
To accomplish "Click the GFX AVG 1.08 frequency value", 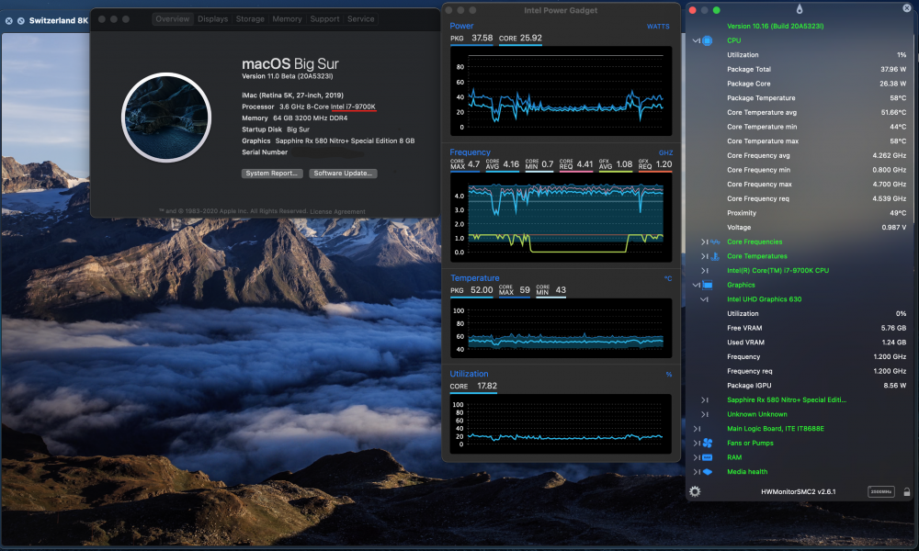I will tap(616, 164).
